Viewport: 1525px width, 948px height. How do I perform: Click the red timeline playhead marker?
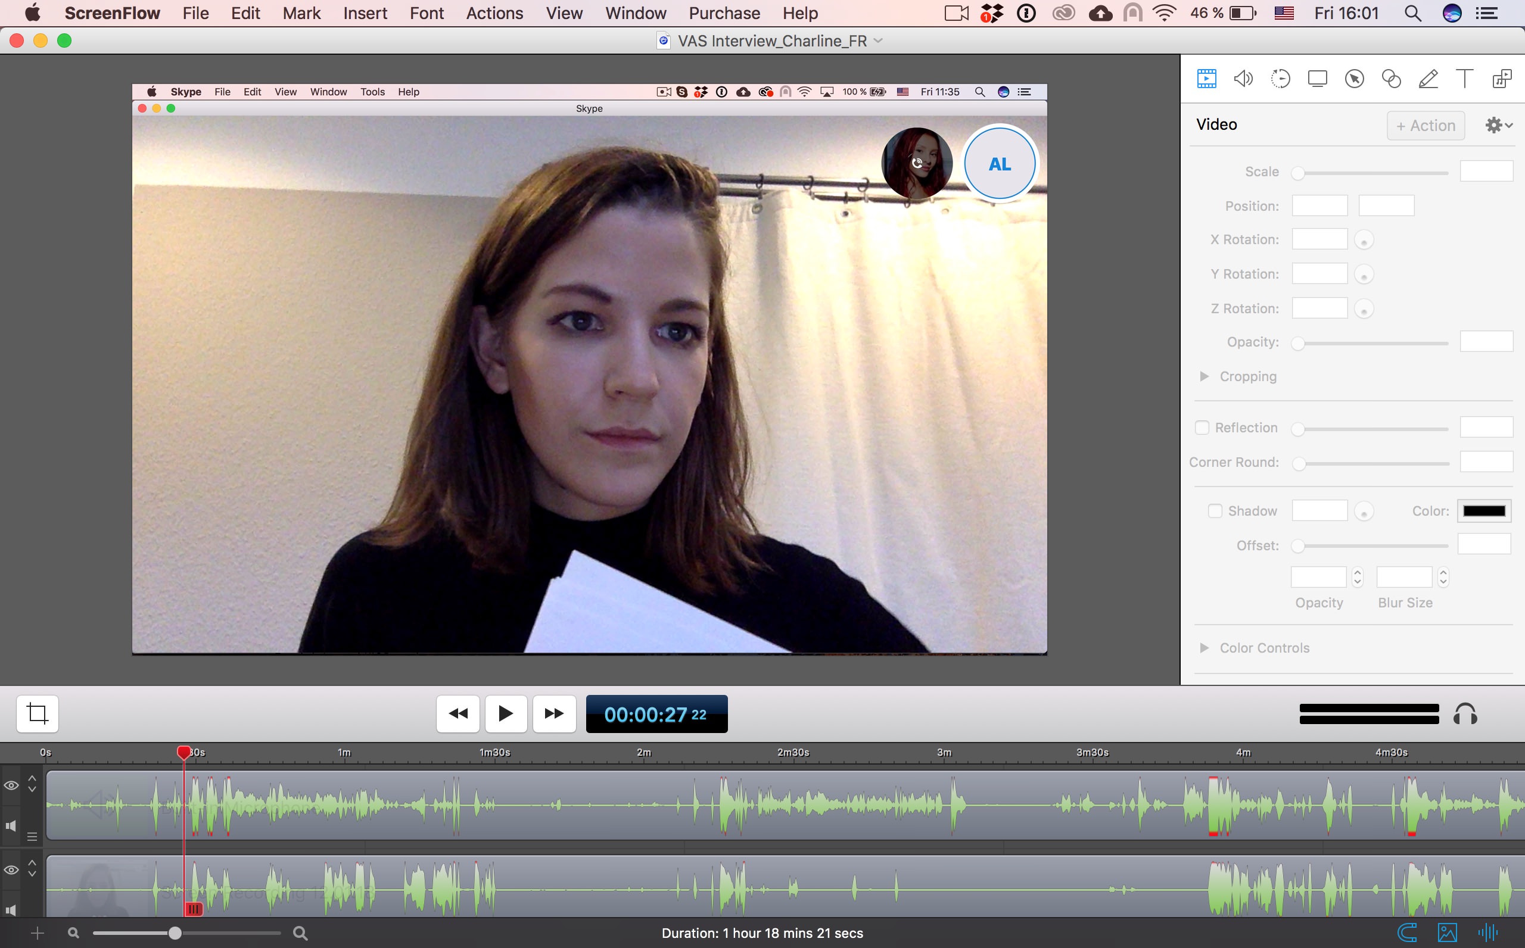coord(183,751)
